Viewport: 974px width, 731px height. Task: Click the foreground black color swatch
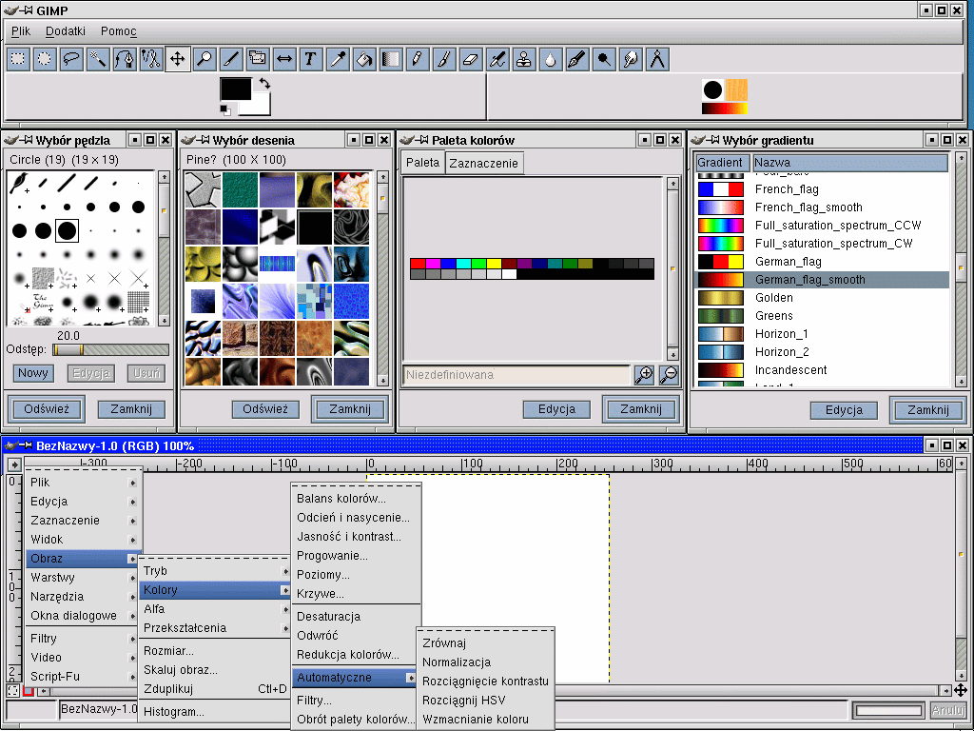click(x=236, y=89)
